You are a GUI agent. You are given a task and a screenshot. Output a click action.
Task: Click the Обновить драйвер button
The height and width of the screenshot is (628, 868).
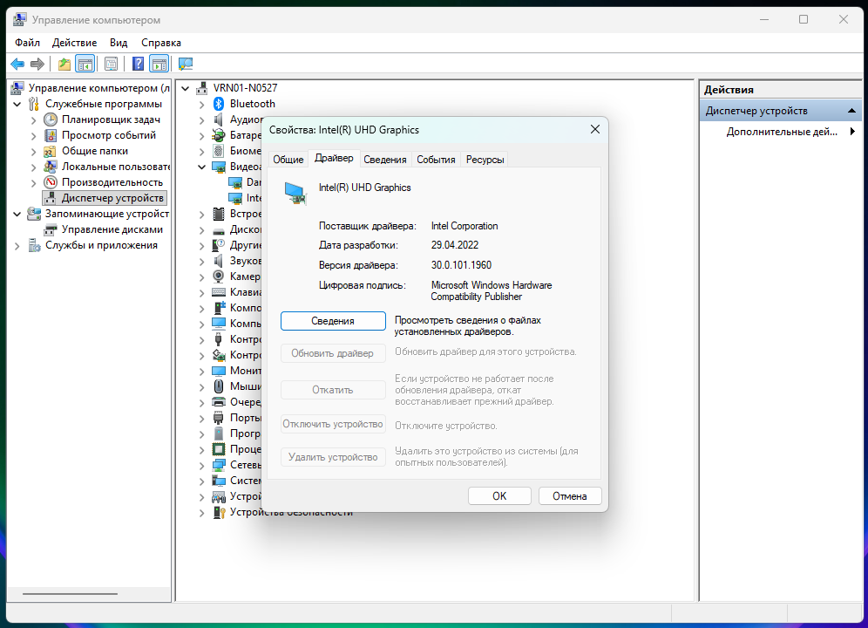coord(333,353)
